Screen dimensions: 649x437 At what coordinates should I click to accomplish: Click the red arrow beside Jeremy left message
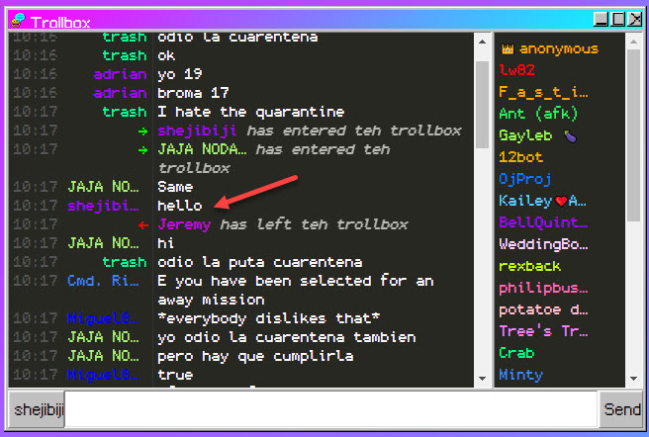(x=142, y=224)
